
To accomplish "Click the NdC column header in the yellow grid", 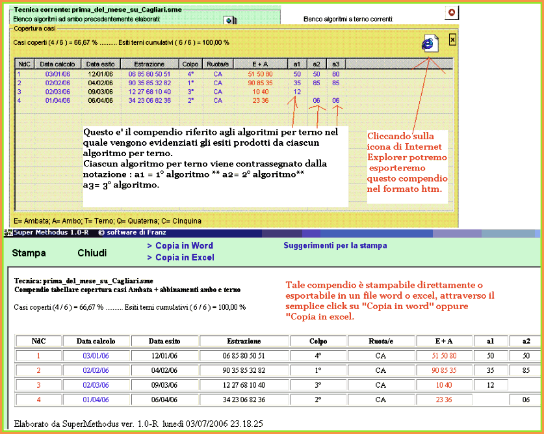I will pyautogui.click(x=24, y=64).
